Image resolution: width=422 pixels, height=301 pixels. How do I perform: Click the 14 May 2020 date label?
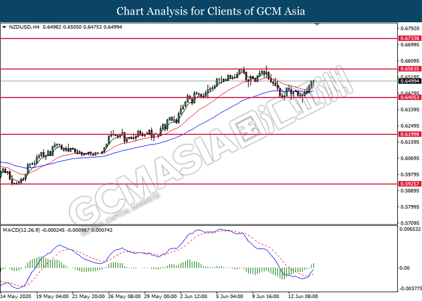pyautogui.click(x=16, y=296)
